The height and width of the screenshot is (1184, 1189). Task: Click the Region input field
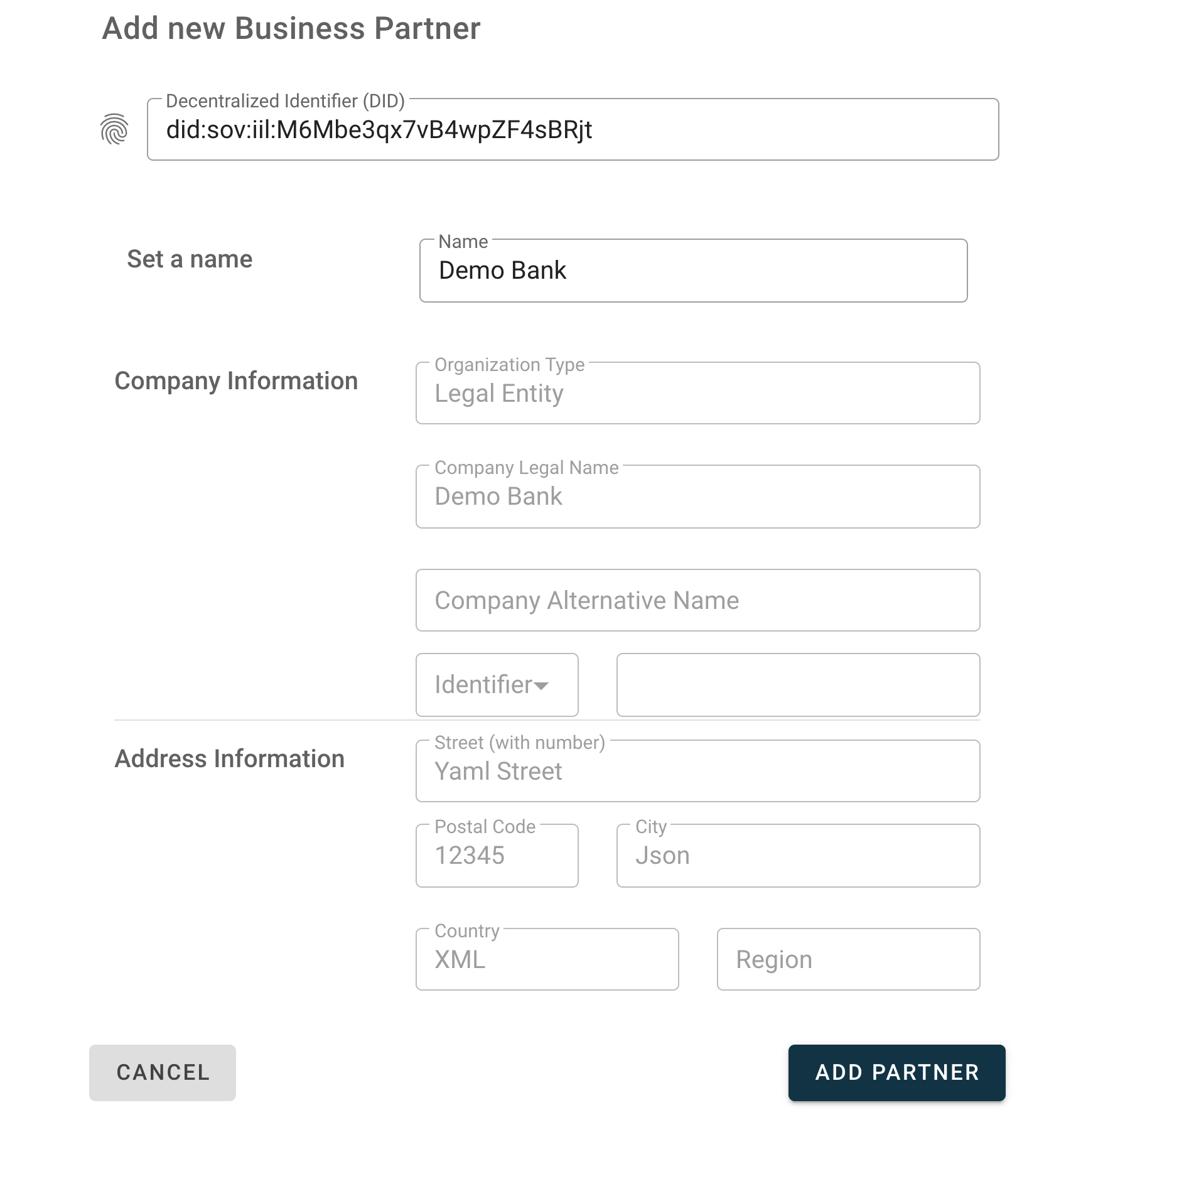[x=847, y=959]
